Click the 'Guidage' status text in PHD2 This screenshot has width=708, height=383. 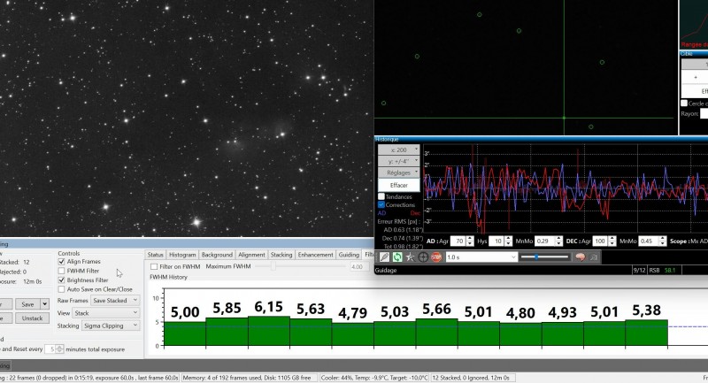(x=386, y=270)
